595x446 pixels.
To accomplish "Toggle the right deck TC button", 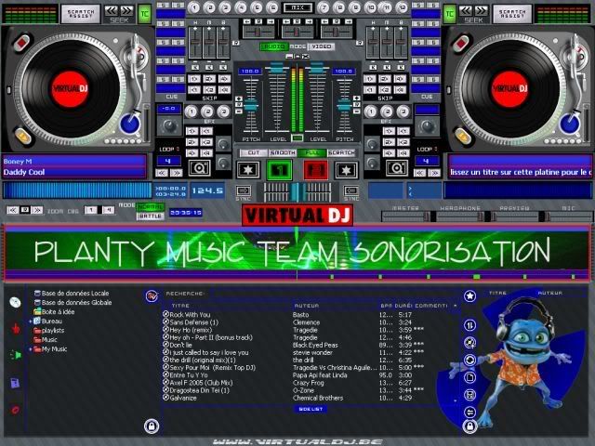I will (450, 14).
